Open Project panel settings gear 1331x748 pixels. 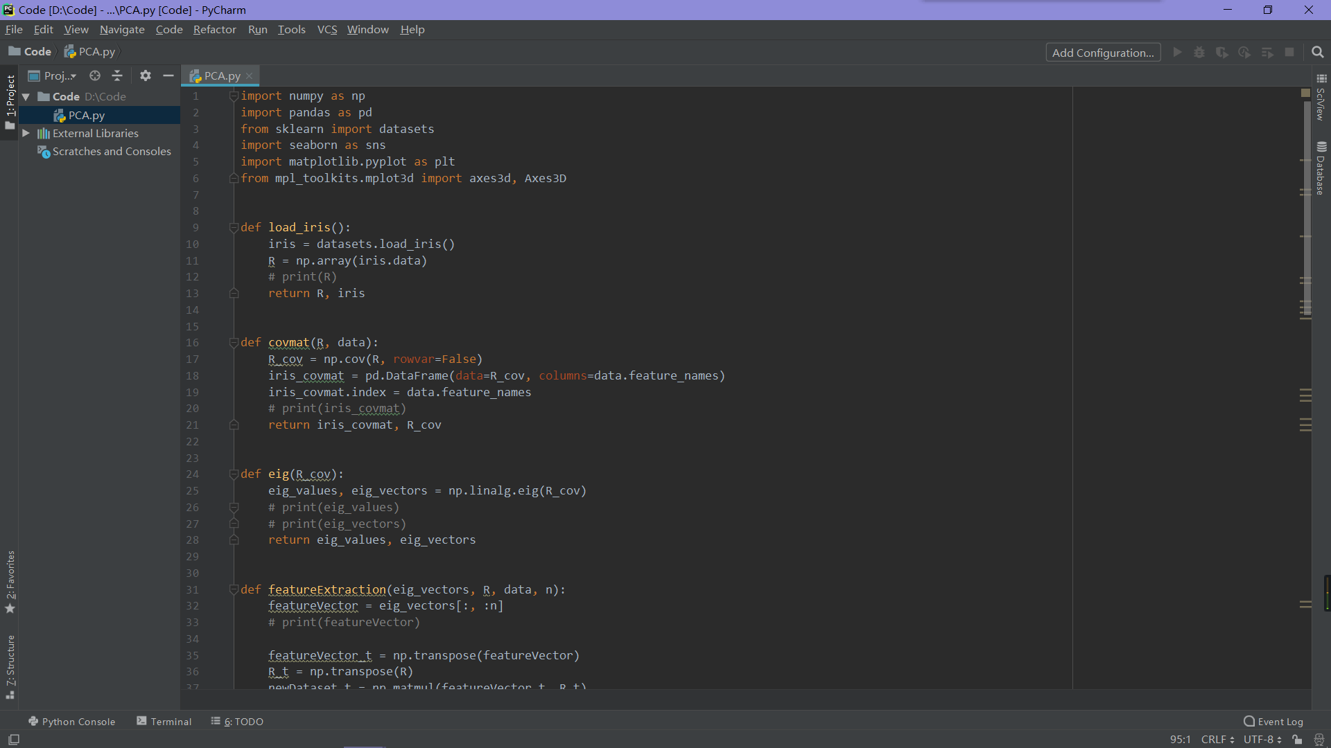[145, 75]
